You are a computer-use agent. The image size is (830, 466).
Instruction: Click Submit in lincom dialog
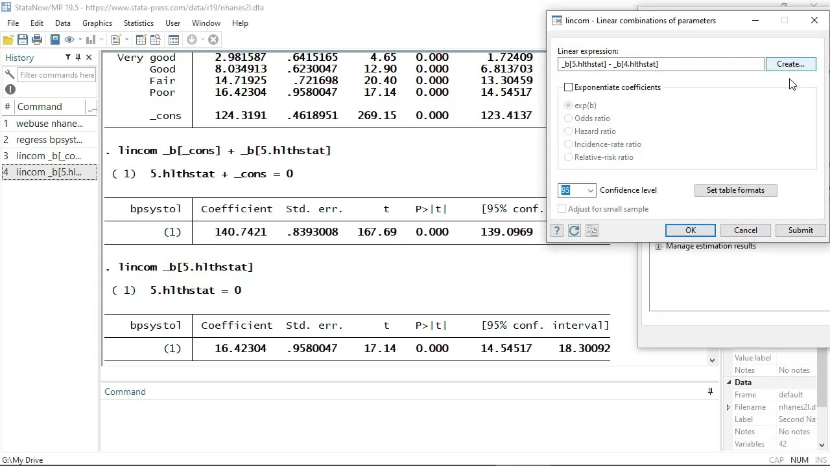click(x=800, y=230)
